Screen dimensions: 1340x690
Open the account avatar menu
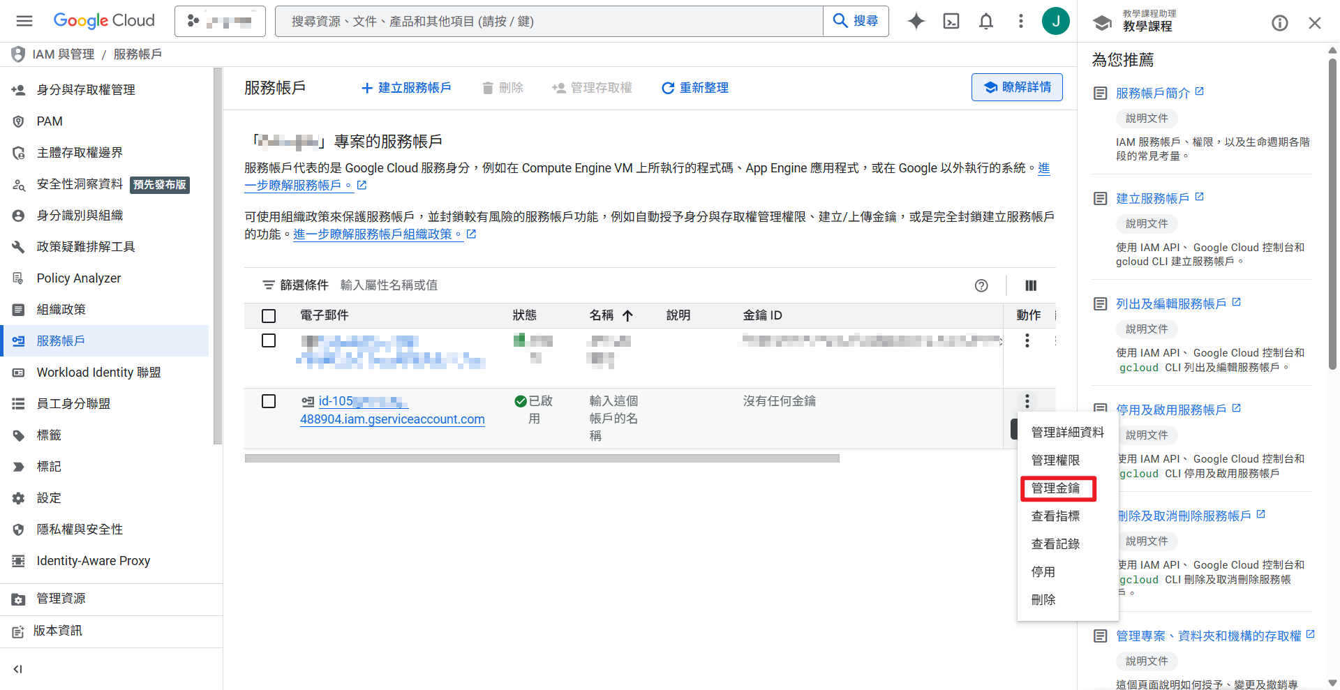point(1056,21)
